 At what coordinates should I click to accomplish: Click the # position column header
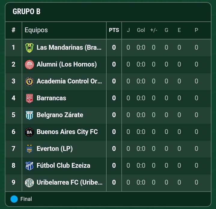14,30
